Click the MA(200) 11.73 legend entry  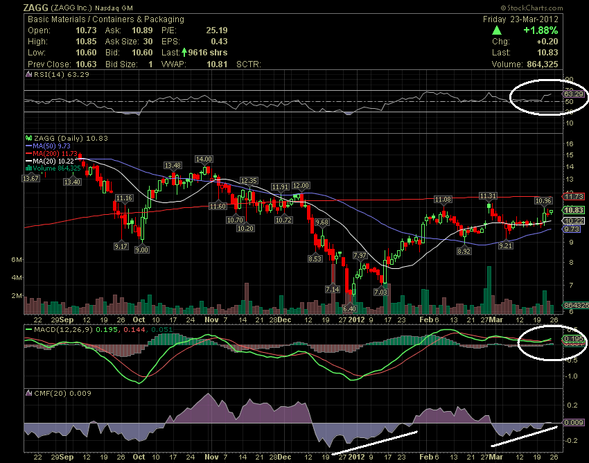coord(55,153)
